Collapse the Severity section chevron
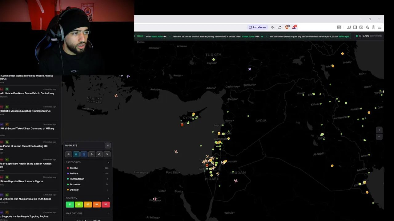The width and height of the screenshot is (394, 221). point(108,198)
